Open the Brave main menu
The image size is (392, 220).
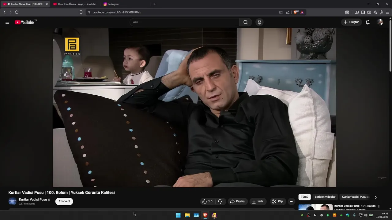[387, 12]
